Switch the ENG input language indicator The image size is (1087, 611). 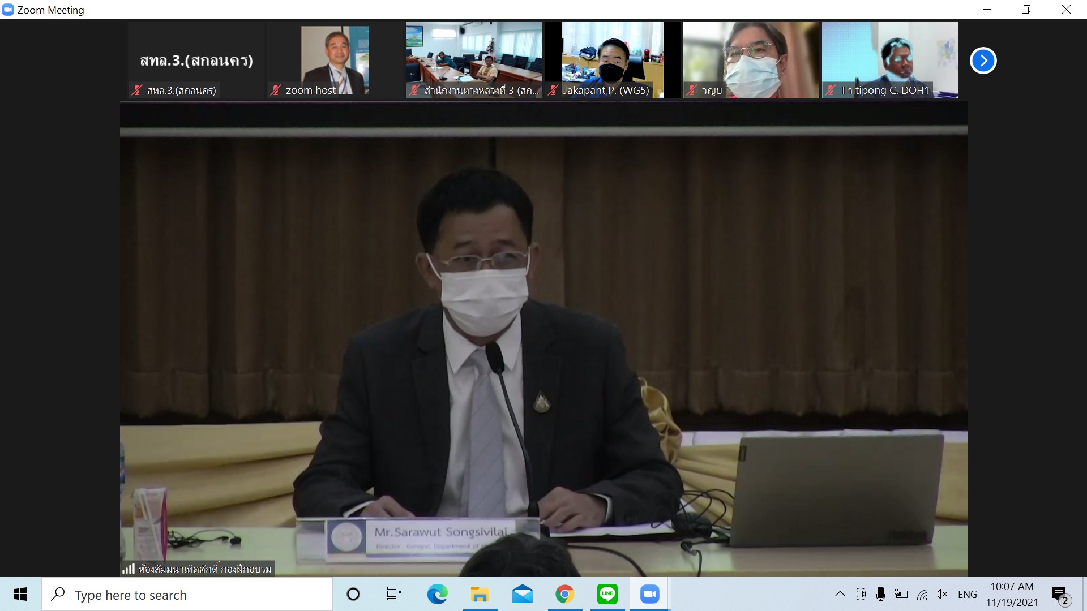point(967,594)
